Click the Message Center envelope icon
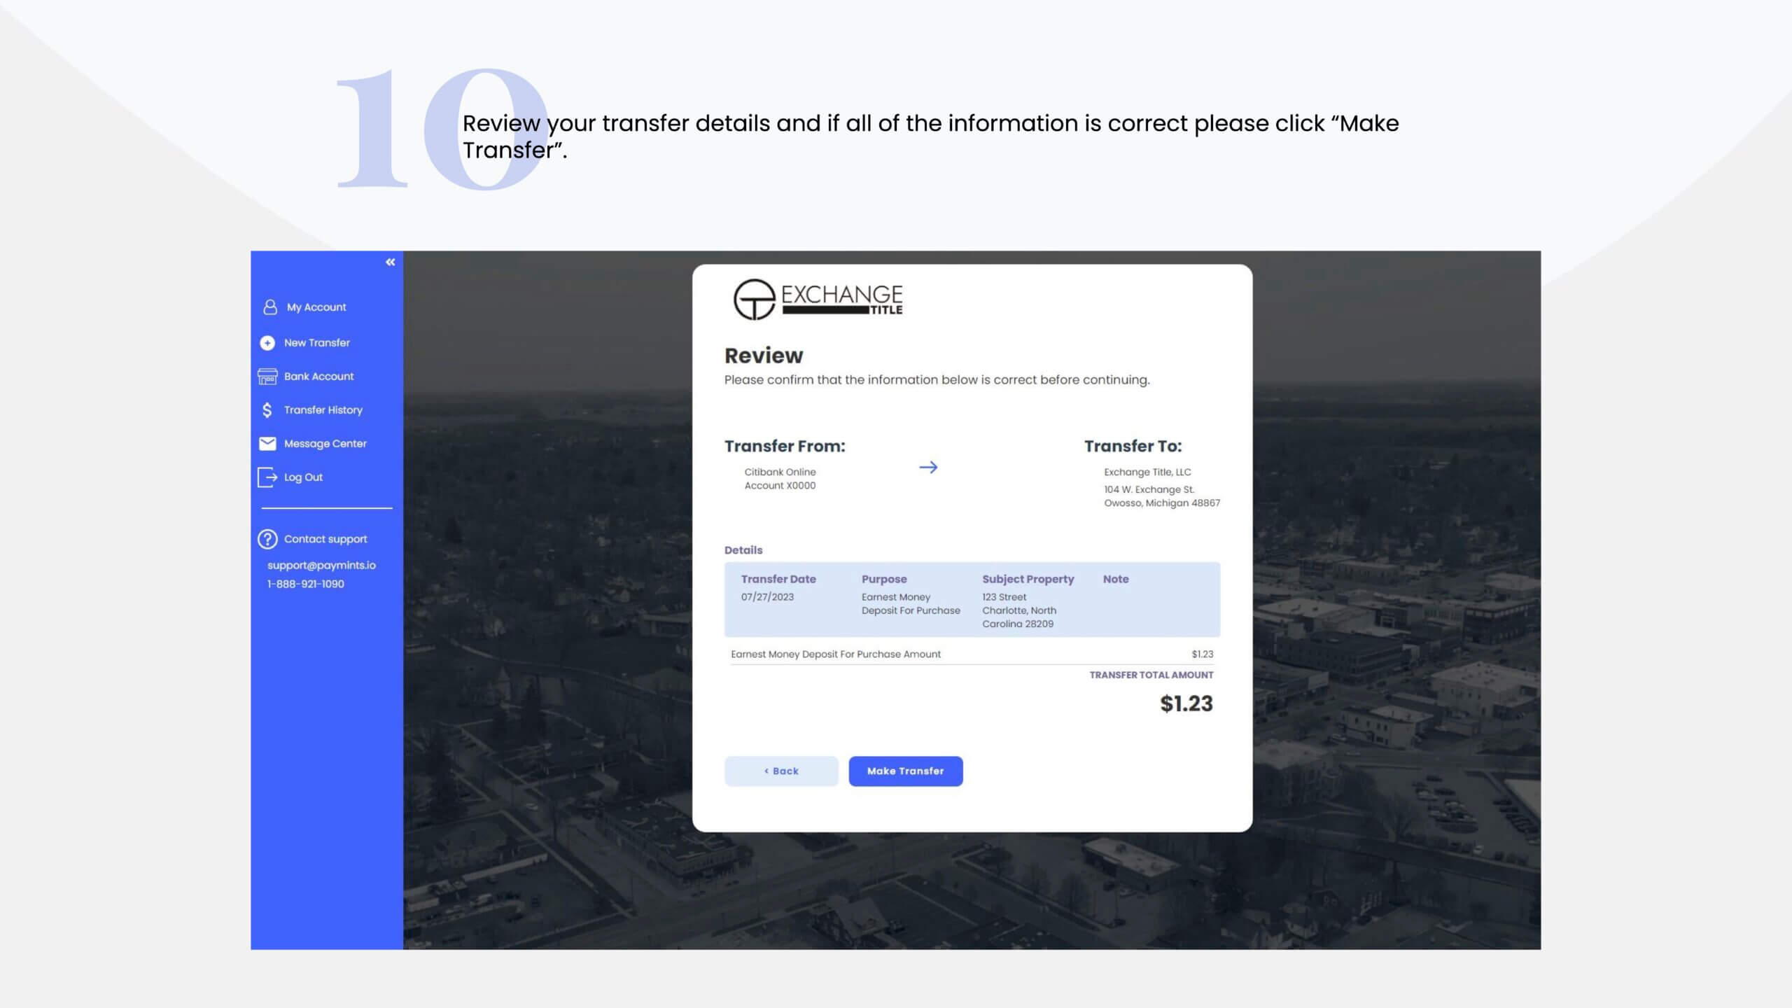The image size is (1792, 1008). pos(267,443)
